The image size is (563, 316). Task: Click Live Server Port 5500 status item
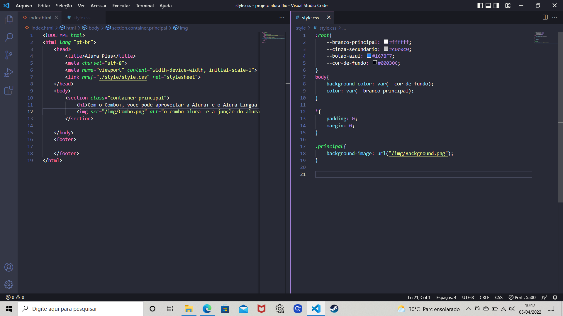(522, 297)
